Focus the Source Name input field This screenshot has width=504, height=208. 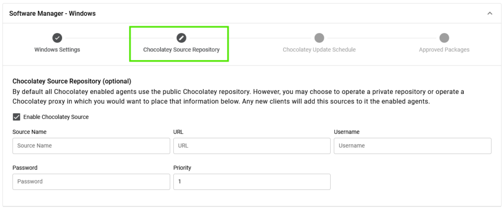pos(91,146)
